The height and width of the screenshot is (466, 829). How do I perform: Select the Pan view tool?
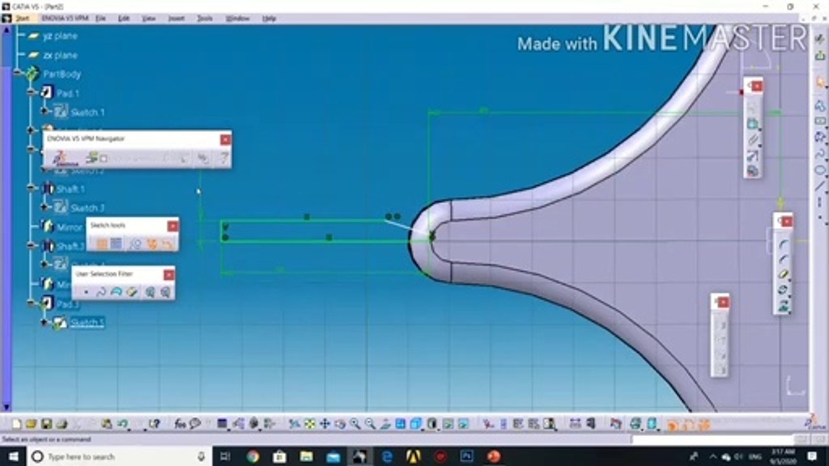(324, 424)
